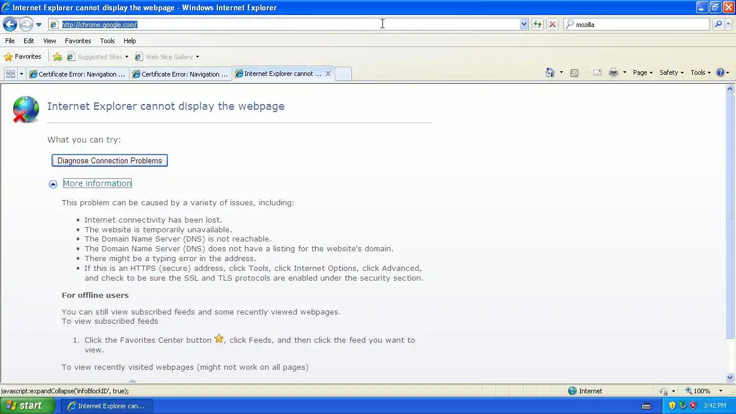Open the Print options dropdown arrow
Viewport: 736px width, 414px height.
click(624, 72)
